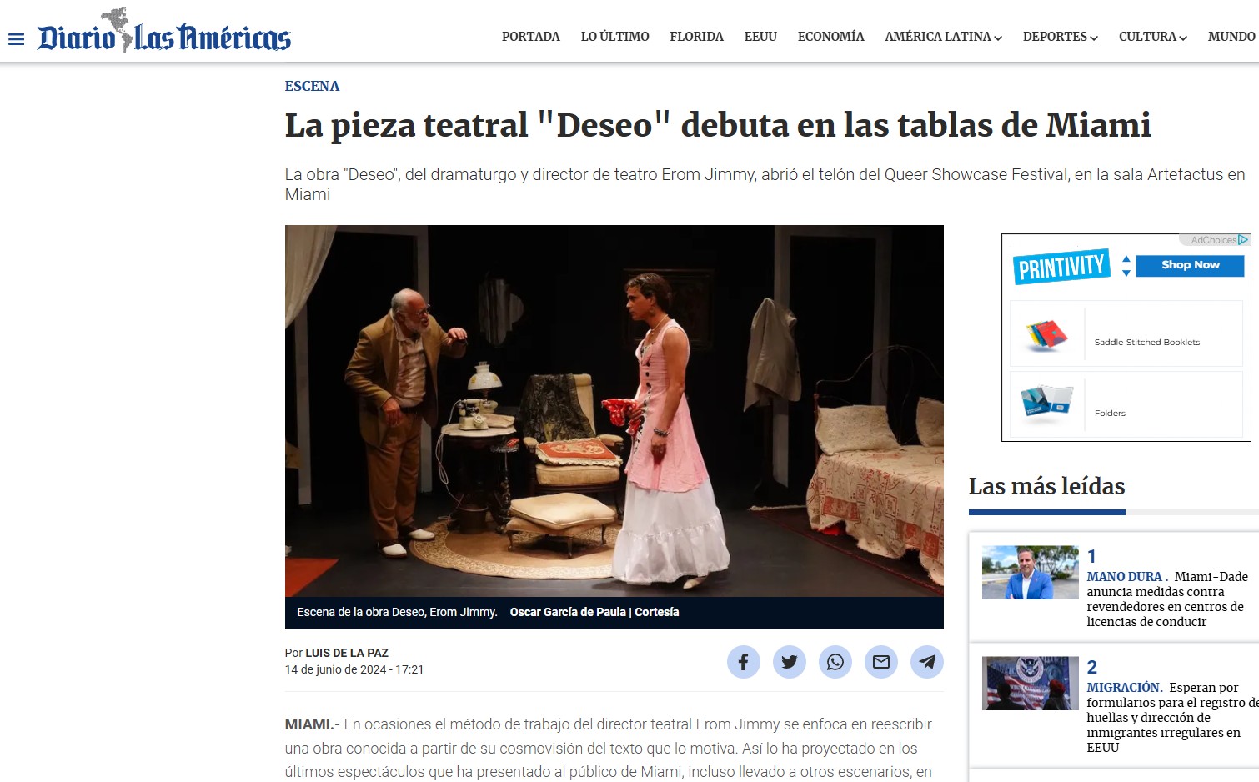Click the Migración article thumbnail
This screenshot has width=1259, height=782.
pos(1030,683)
